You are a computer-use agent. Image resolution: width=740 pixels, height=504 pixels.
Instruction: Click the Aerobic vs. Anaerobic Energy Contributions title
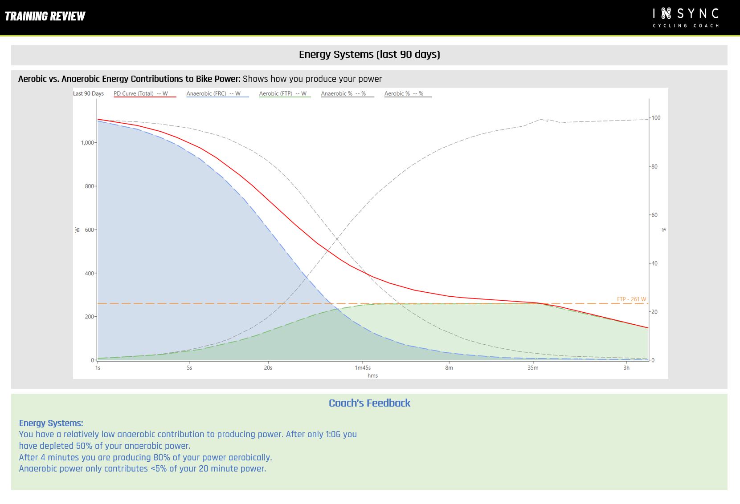129,79
